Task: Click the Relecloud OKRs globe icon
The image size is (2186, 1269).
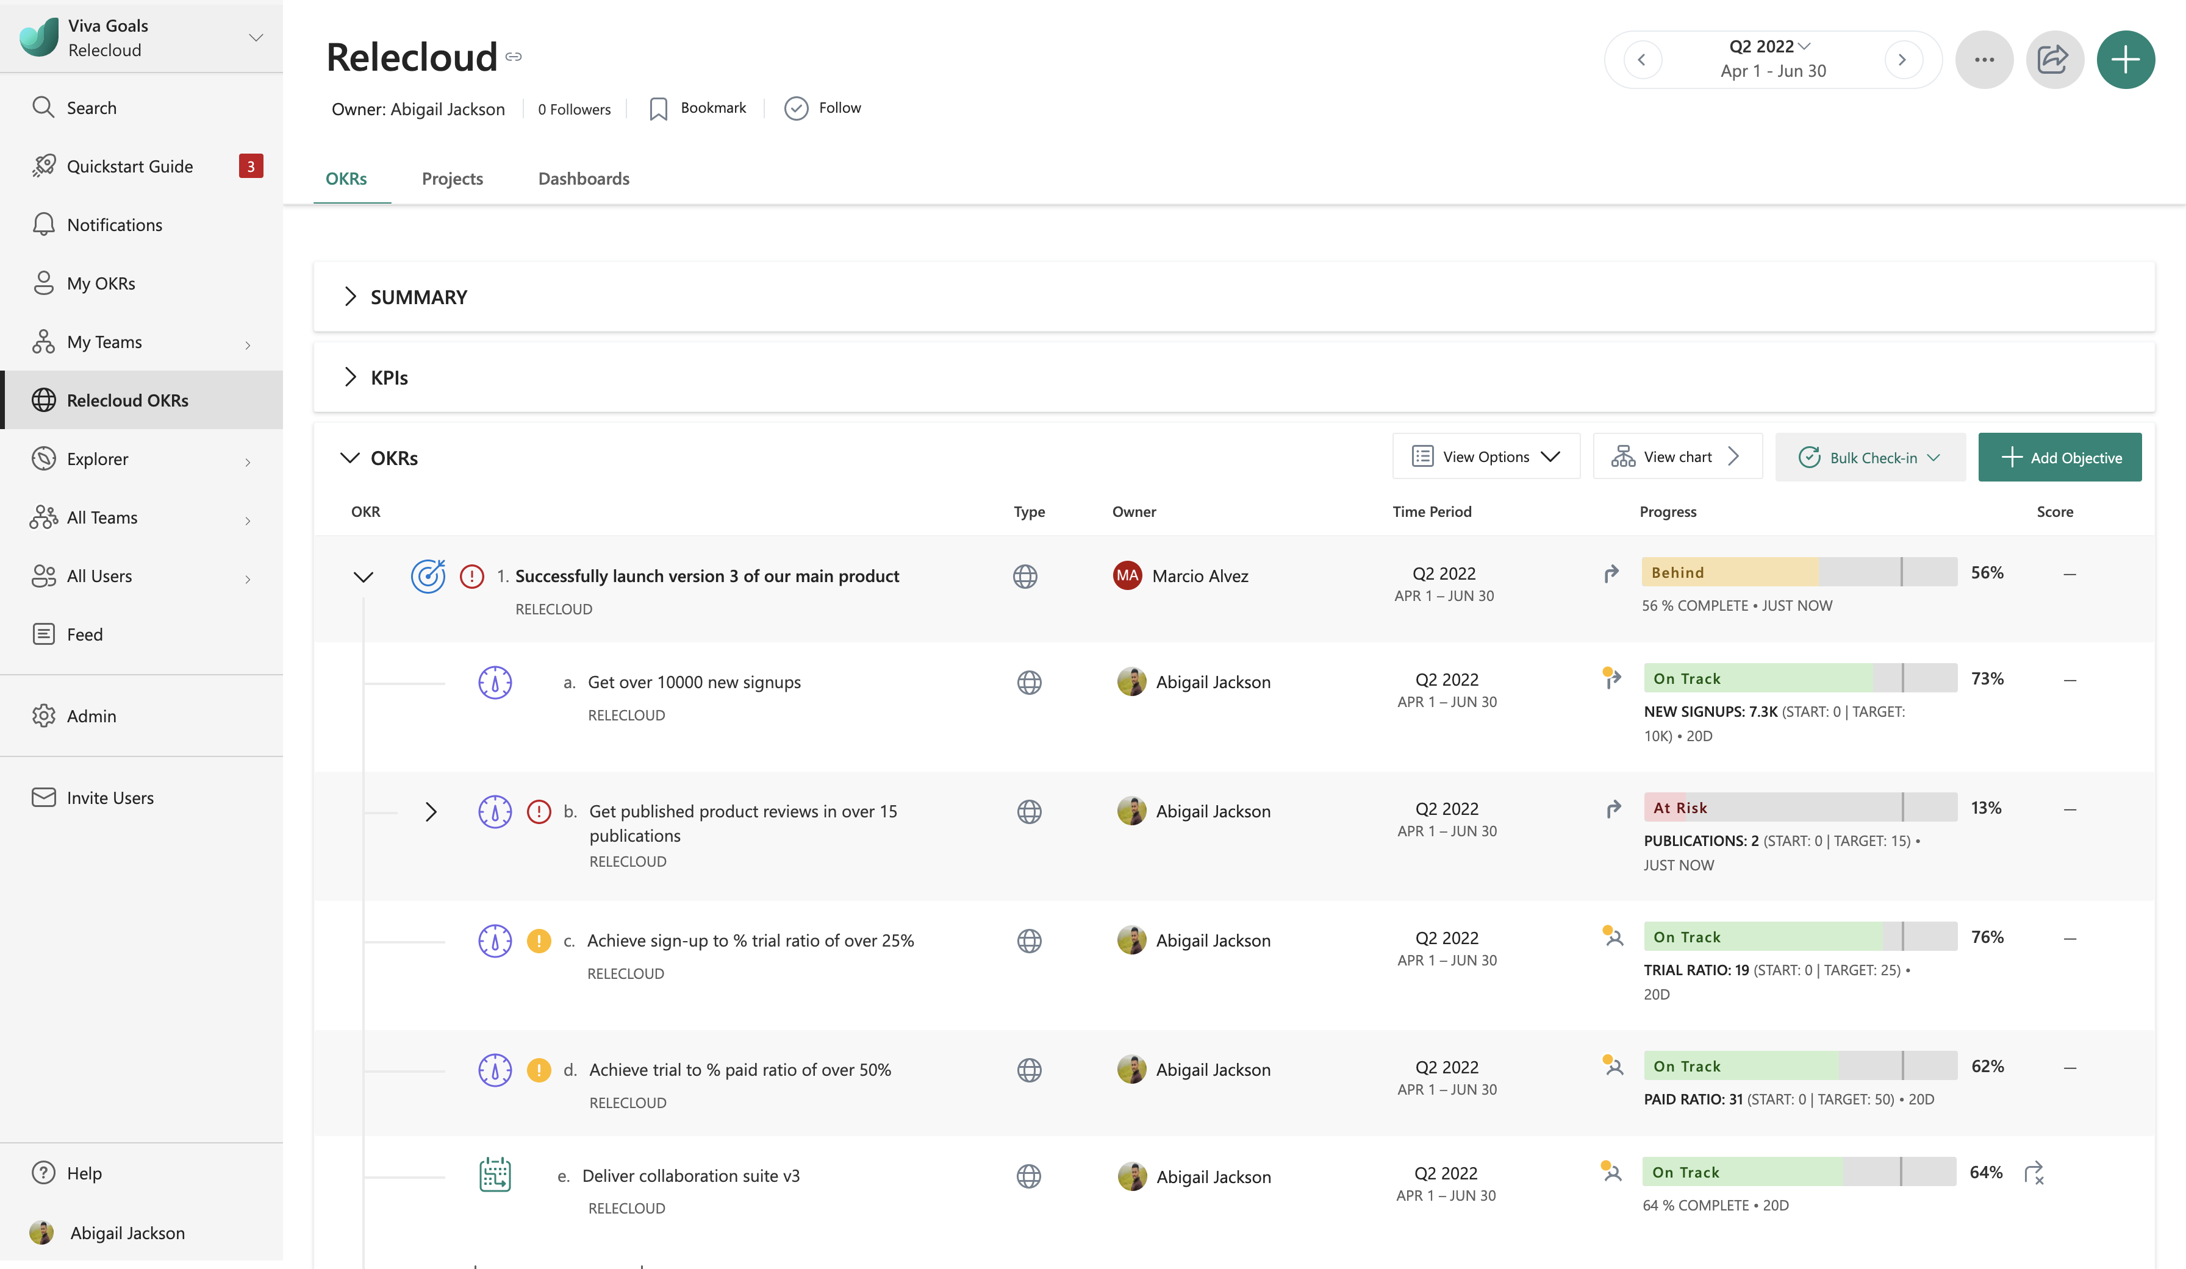Action: [x=43, y=400]
